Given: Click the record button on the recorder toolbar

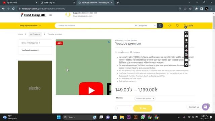Looking at the screenshot, I should (x=186, y=40).
